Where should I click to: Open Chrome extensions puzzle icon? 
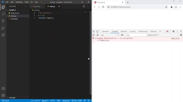point(172,7)
